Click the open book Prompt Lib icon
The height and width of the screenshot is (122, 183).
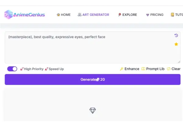(143, 69)
